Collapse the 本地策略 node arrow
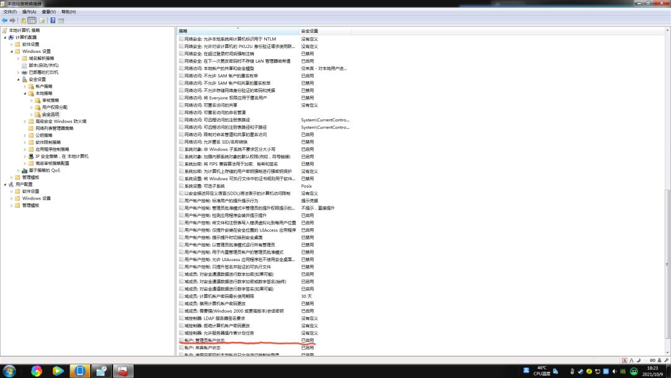Image resolution: width=671 pixels, height=378 pixels. pyautogui.click(x=25, y=93)
